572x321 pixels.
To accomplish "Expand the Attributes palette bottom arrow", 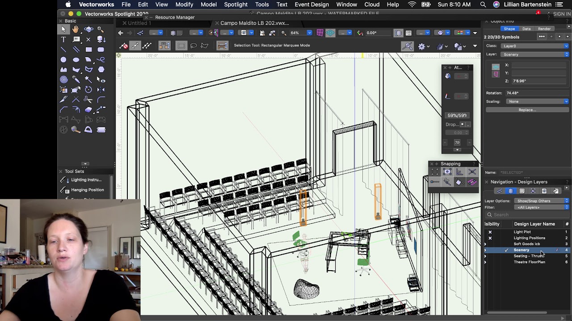I will point(457,150).
